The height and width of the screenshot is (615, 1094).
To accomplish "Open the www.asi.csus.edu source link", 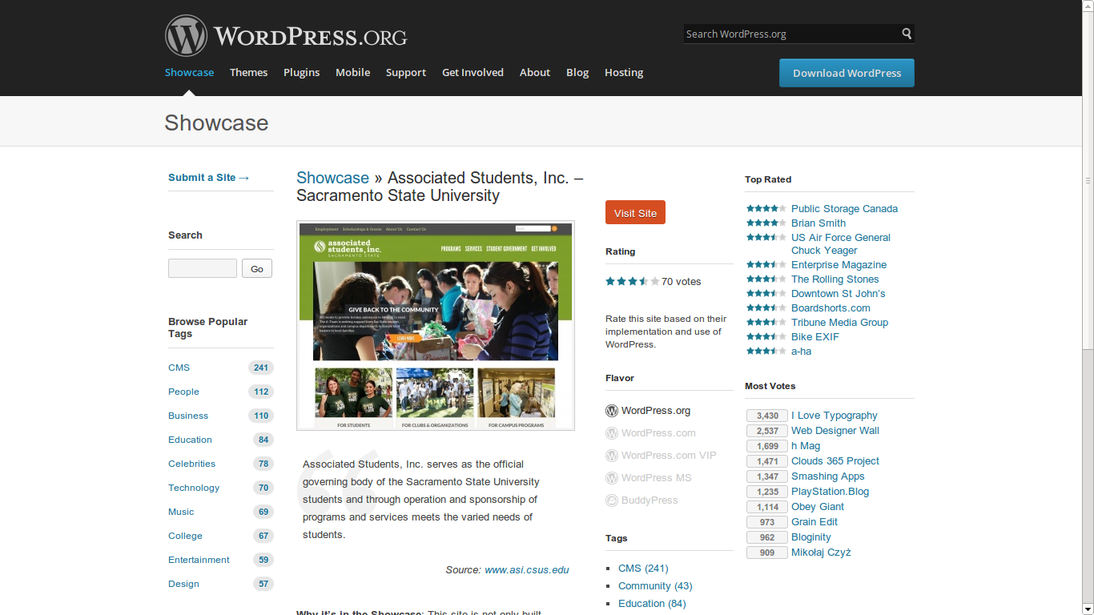I will click(527, 570).
